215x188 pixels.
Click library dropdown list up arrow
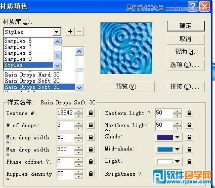click(57, 42)
